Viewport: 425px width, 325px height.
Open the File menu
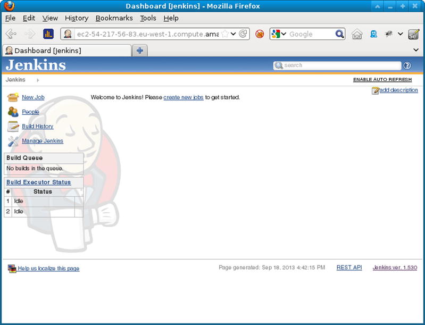pos(10,18)
